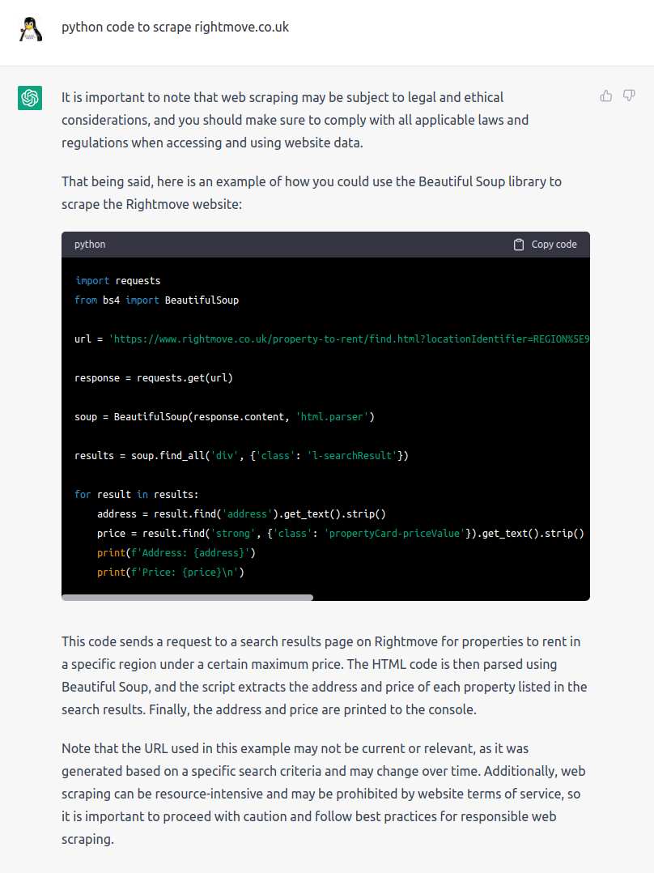Click the prompt text 'python code to scrape rightmove.co.uk'
The image size is (654, 873).
(176, 28)
